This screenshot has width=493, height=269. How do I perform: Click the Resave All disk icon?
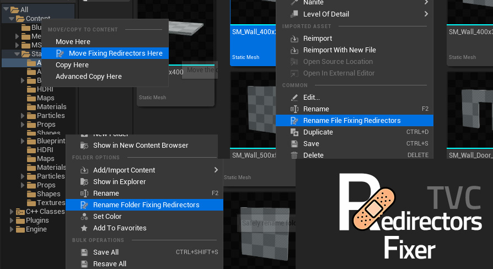(x=84, y=264)
